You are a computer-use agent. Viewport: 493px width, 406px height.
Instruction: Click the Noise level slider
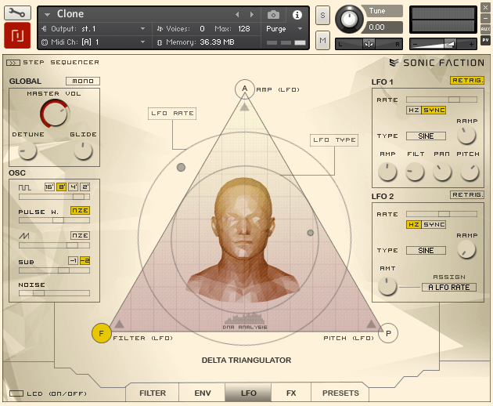pyautogui.click(x=55, y=293)
